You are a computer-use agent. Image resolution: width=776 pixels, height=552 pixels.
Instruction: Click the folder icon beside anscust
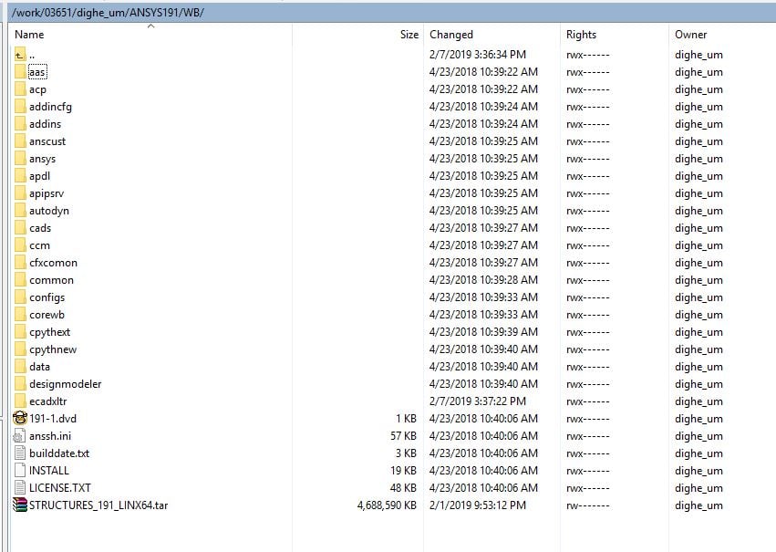[20, 141]
